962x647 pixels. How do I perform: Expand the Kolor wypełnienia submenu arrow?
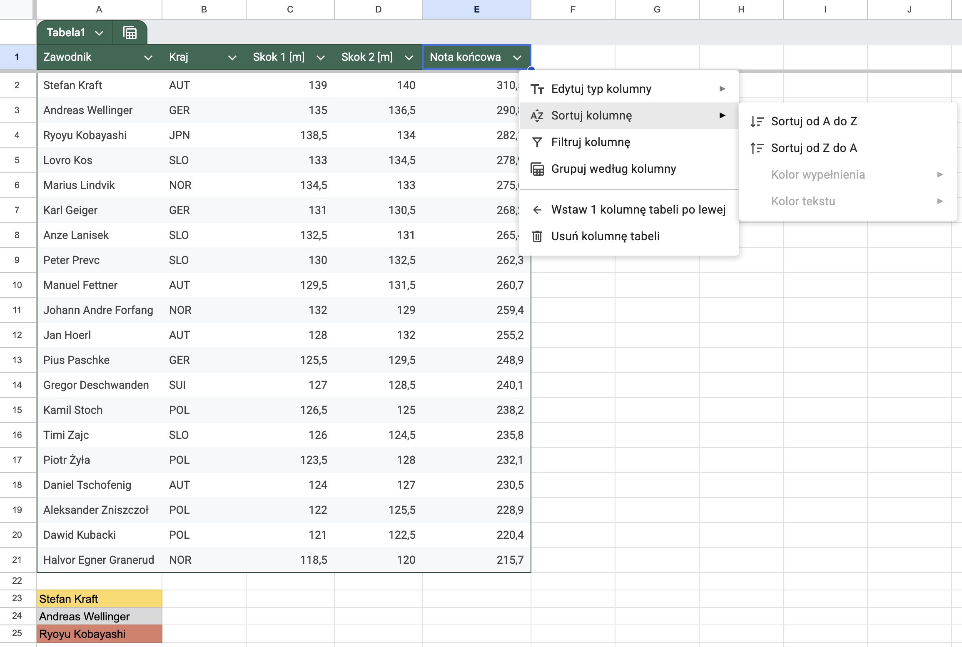pos(940,174)
